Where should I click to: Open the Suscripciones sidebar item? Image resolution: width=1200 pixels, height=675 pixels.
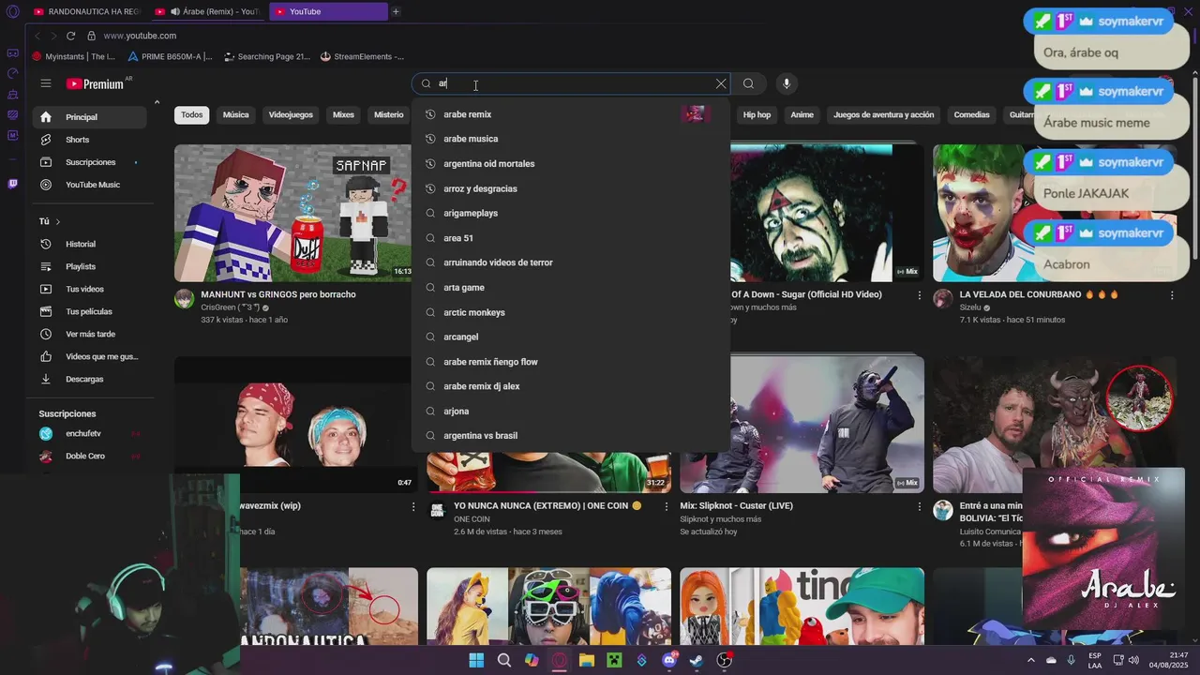pyautogui.click(x=89, y=162)
